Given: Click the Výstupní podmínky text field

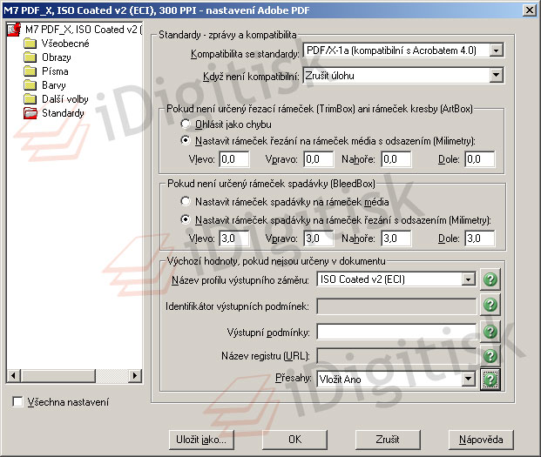Looking at the screenshot, I should (396, 332).
